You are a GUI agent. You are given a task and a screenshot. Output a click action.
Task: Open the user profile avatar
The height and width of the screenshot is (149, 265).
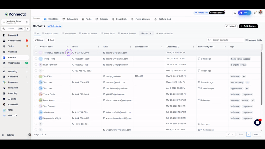pos(260,12)
